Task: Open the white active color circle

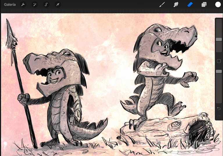Action: [218, 5]
